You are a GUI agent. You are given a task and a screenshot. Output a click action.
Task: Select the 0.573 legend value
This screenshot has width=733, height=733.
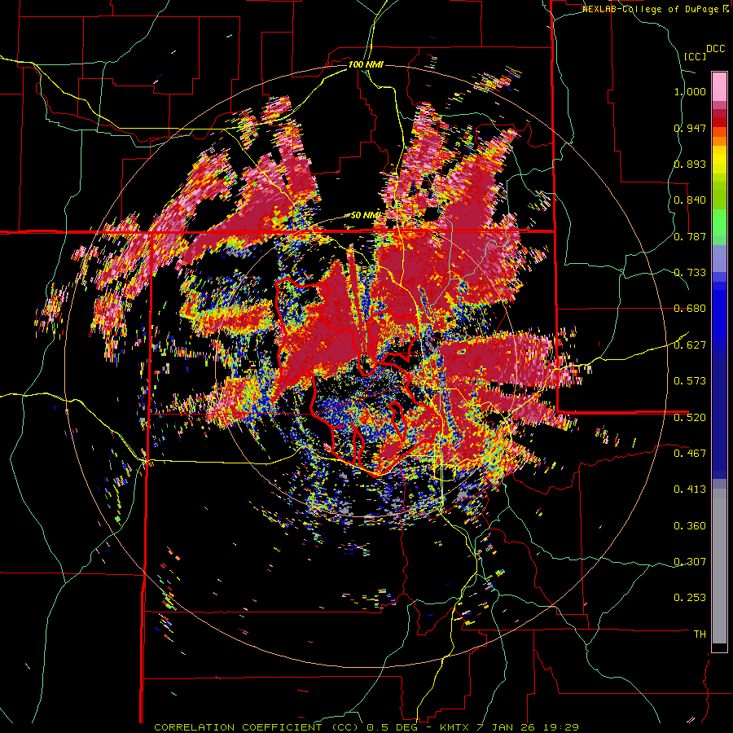click(x=690, y=381)
